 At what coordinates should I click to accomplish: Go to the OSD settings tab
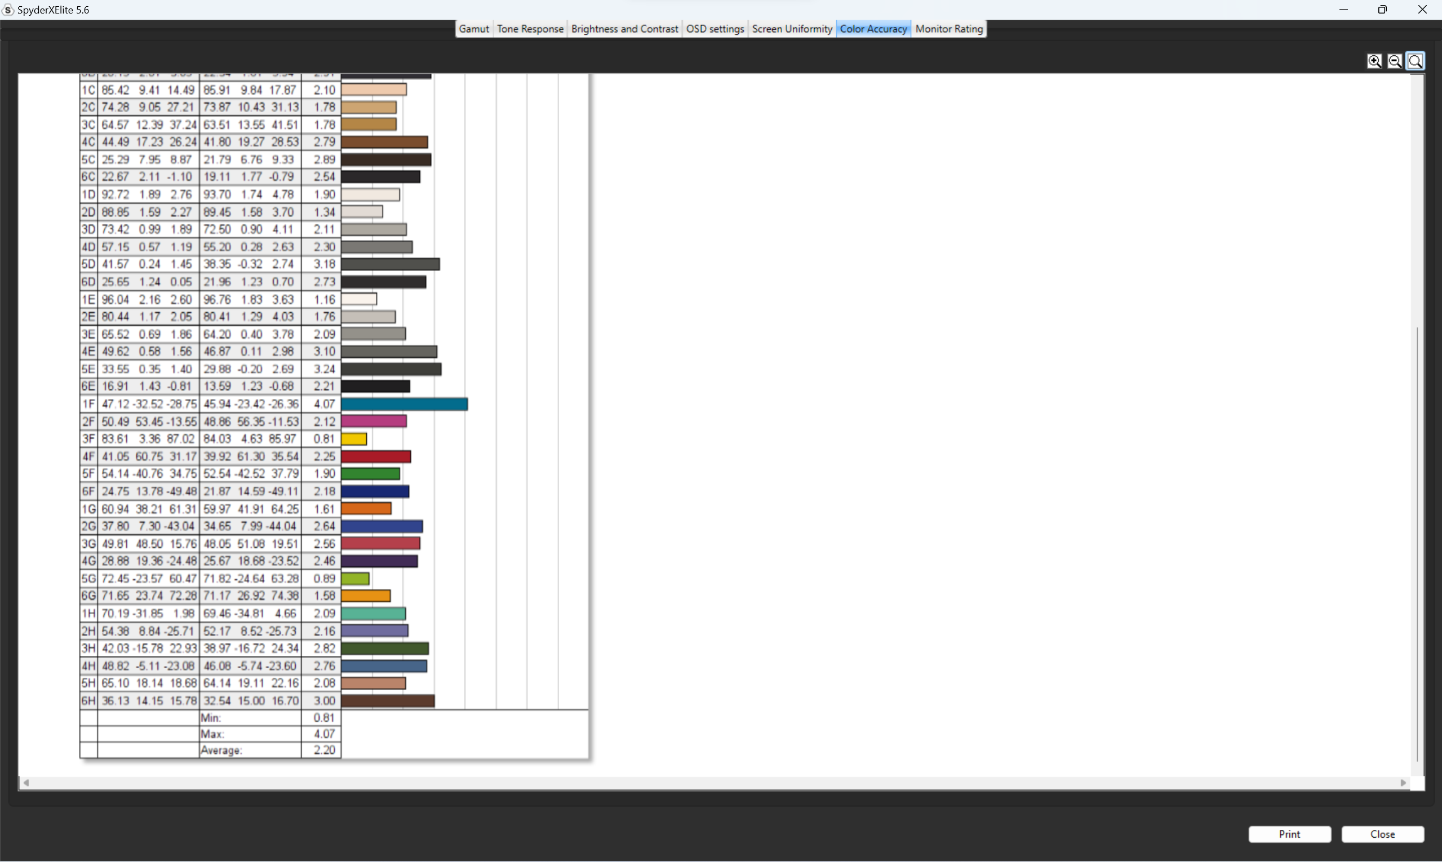715,29
